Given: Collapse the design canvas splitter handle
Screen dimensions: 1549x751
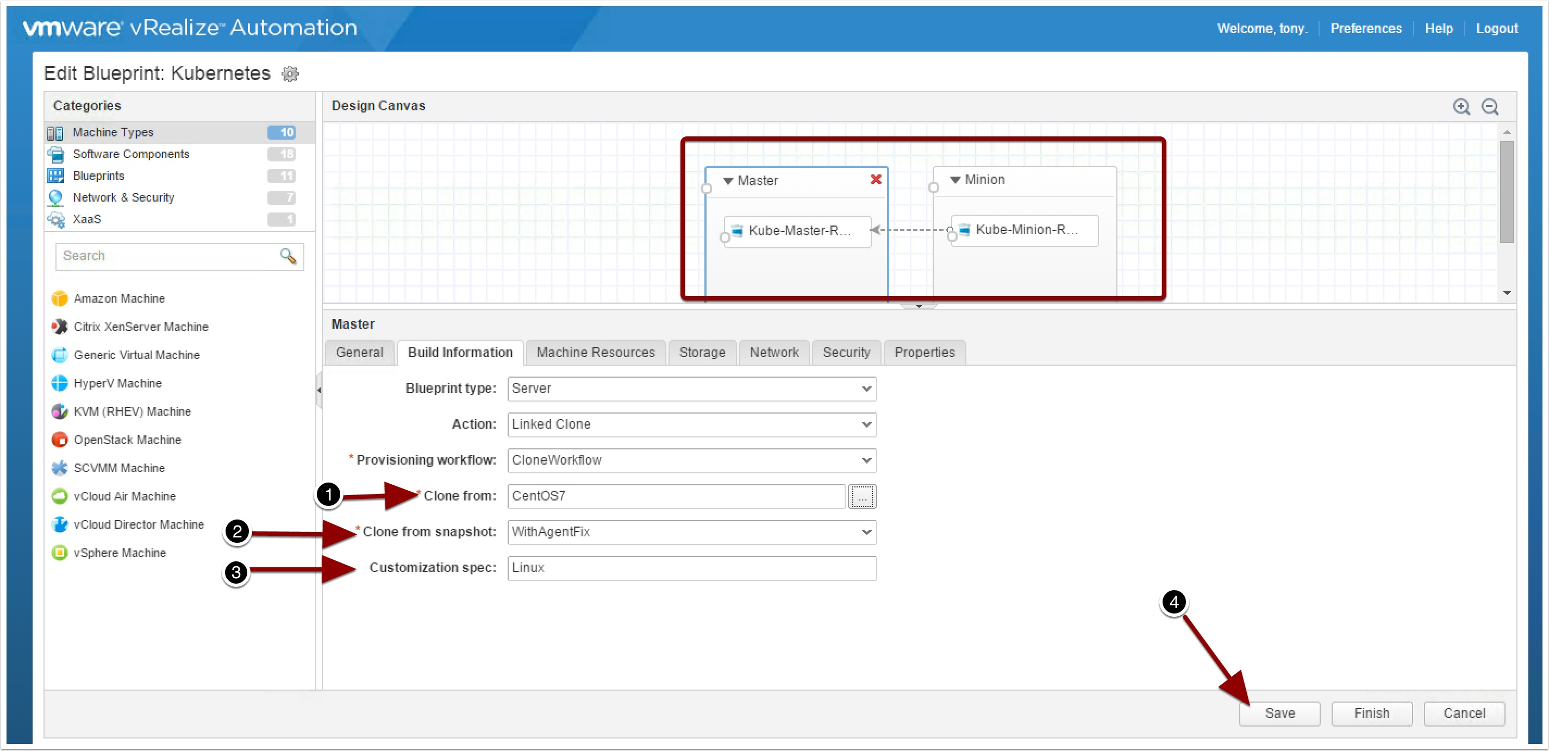Looking at the screenshot, I should [919, 306].
